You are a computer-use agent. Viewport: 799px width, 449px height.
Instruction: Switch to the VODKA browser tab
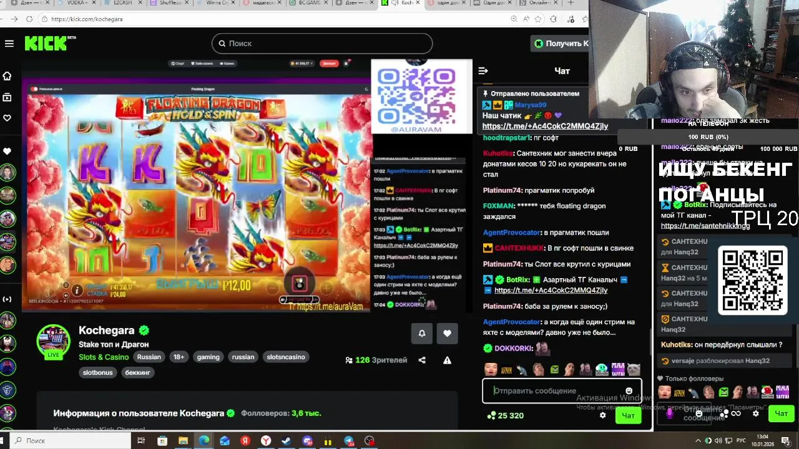77,3
